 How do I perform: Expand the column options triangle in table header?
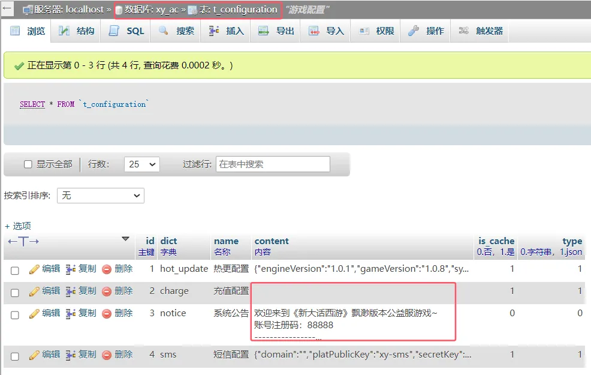125,239
